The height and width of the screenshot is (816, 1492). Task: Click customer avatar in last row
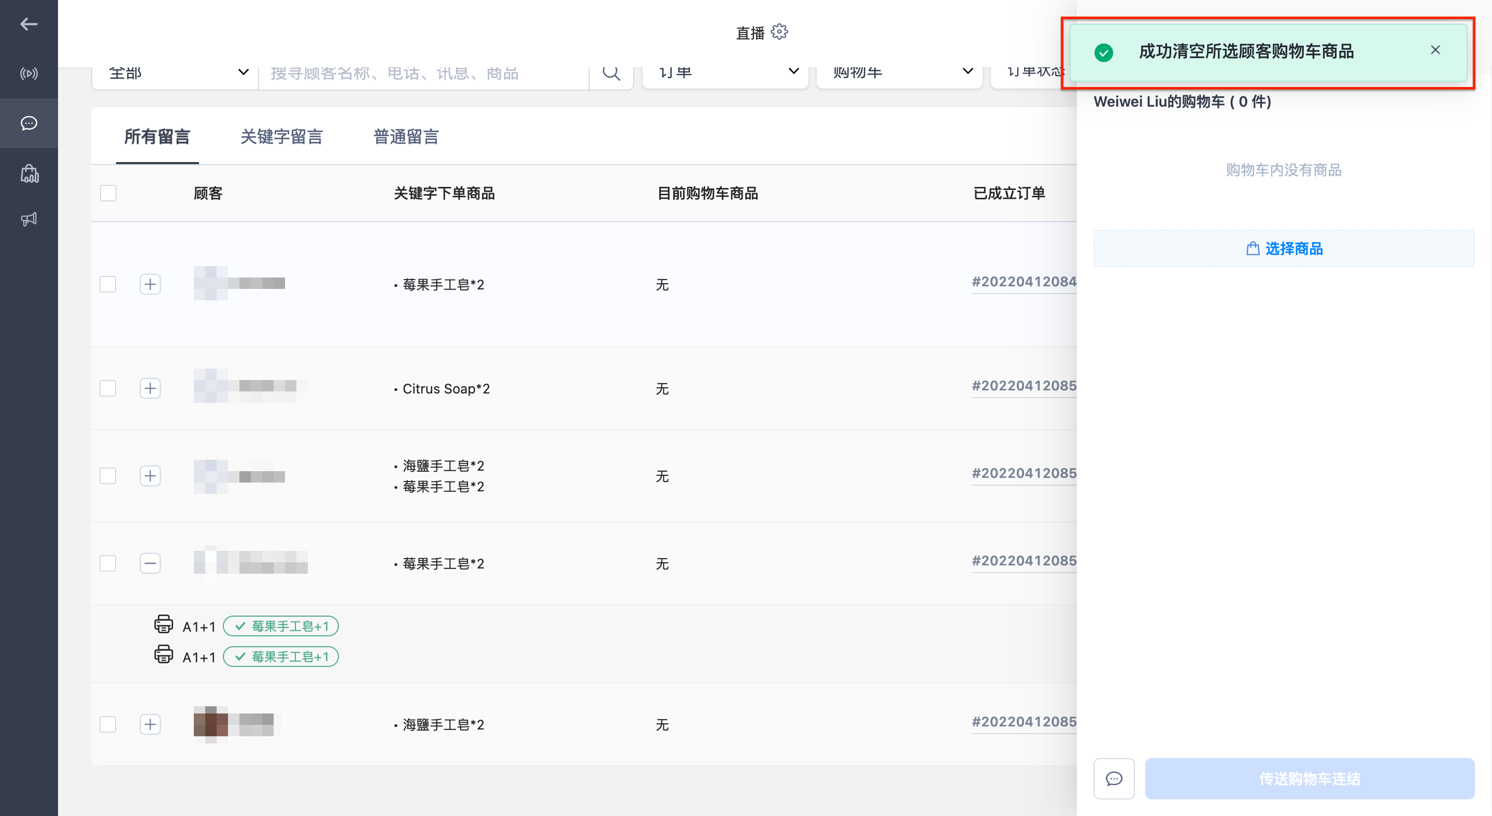pos(210,724)
